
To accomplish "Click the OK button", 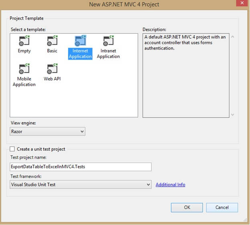I will [x=187, y=207].
